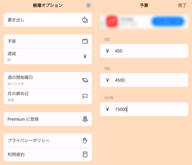Select 週の開始曜日 rolling option
192x165 pixels.
pyautogui.click(x=48, y=80)
